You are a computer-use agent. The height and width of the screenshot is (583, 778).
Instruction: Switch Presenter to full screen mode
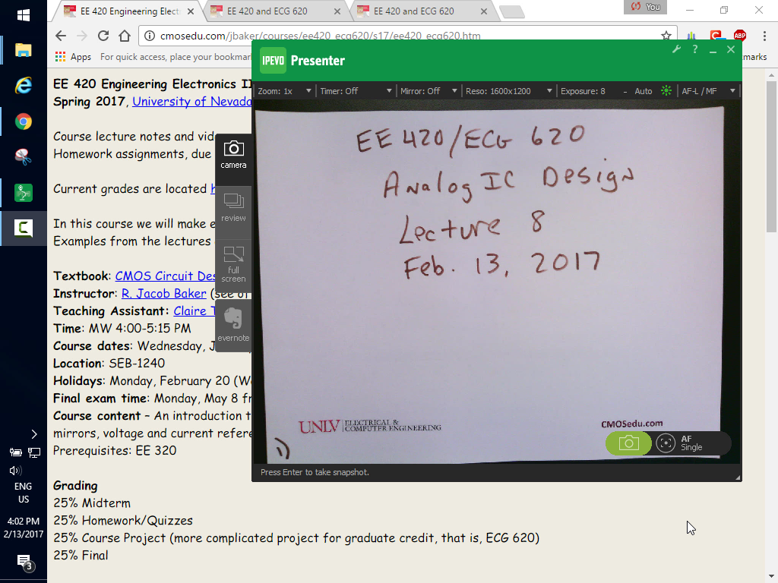pos(233,264)
